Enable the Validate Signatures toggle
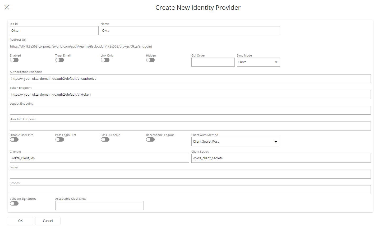This screenshot has width=378, height=233. pos(14,203)
